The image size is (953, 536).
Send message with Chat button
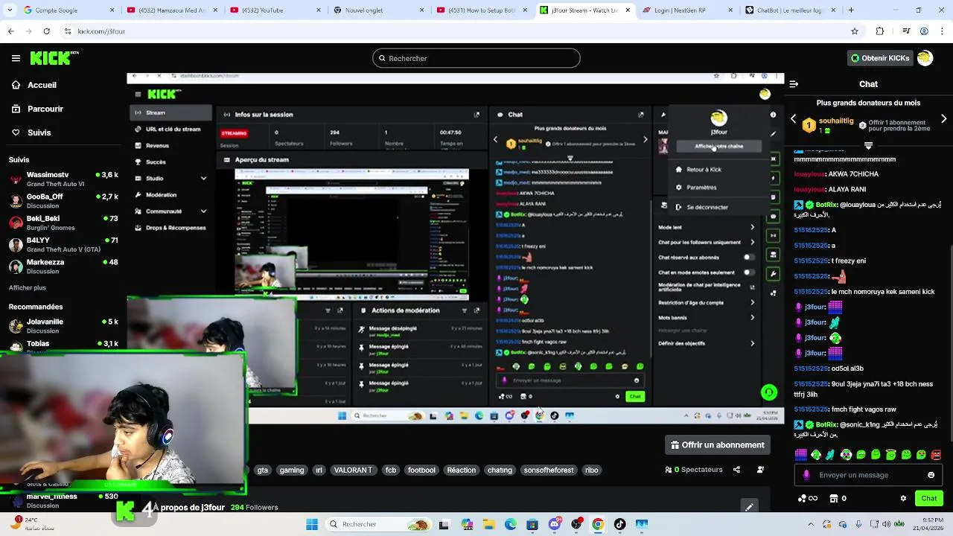point(929,498)
